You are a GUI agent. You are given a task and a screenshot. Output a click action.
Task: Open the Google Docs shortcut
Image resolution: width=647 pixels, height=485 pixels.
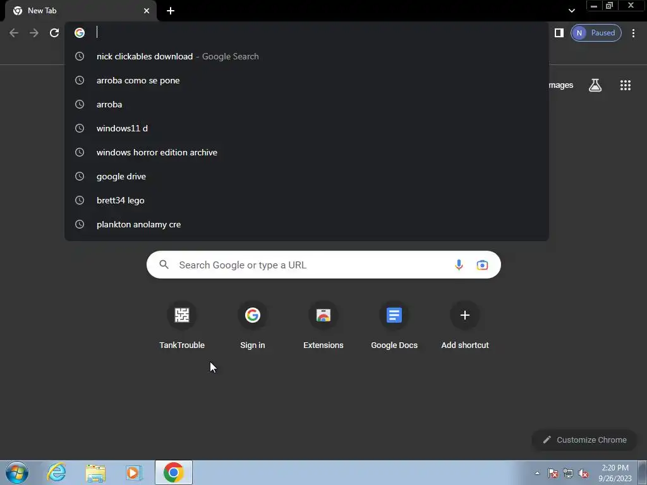[x=394, y=325]
